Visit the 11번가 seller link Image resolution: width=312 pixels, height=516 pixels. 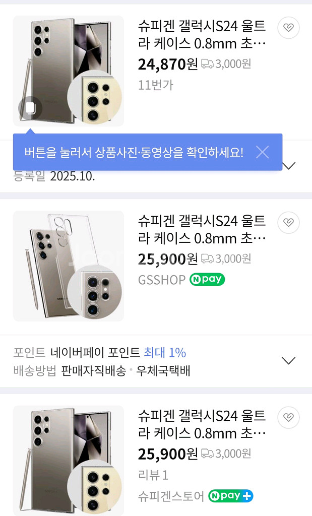pyautogui.click(x=155, y=85)
